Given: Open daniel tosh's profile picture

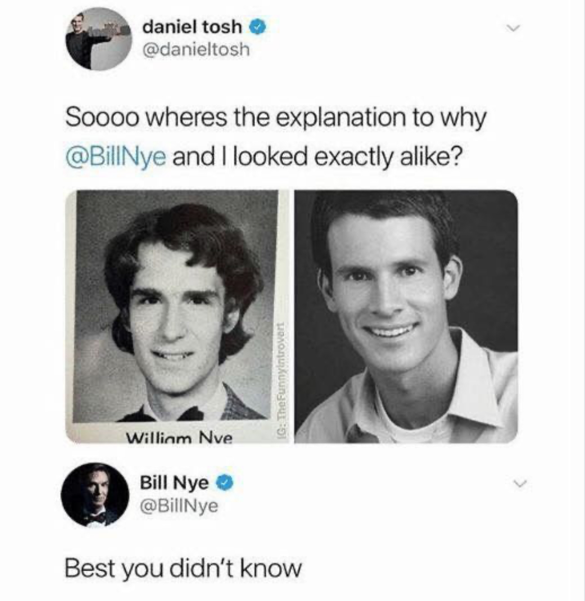Looking at the screenshot, I should [x=98, y=38].
